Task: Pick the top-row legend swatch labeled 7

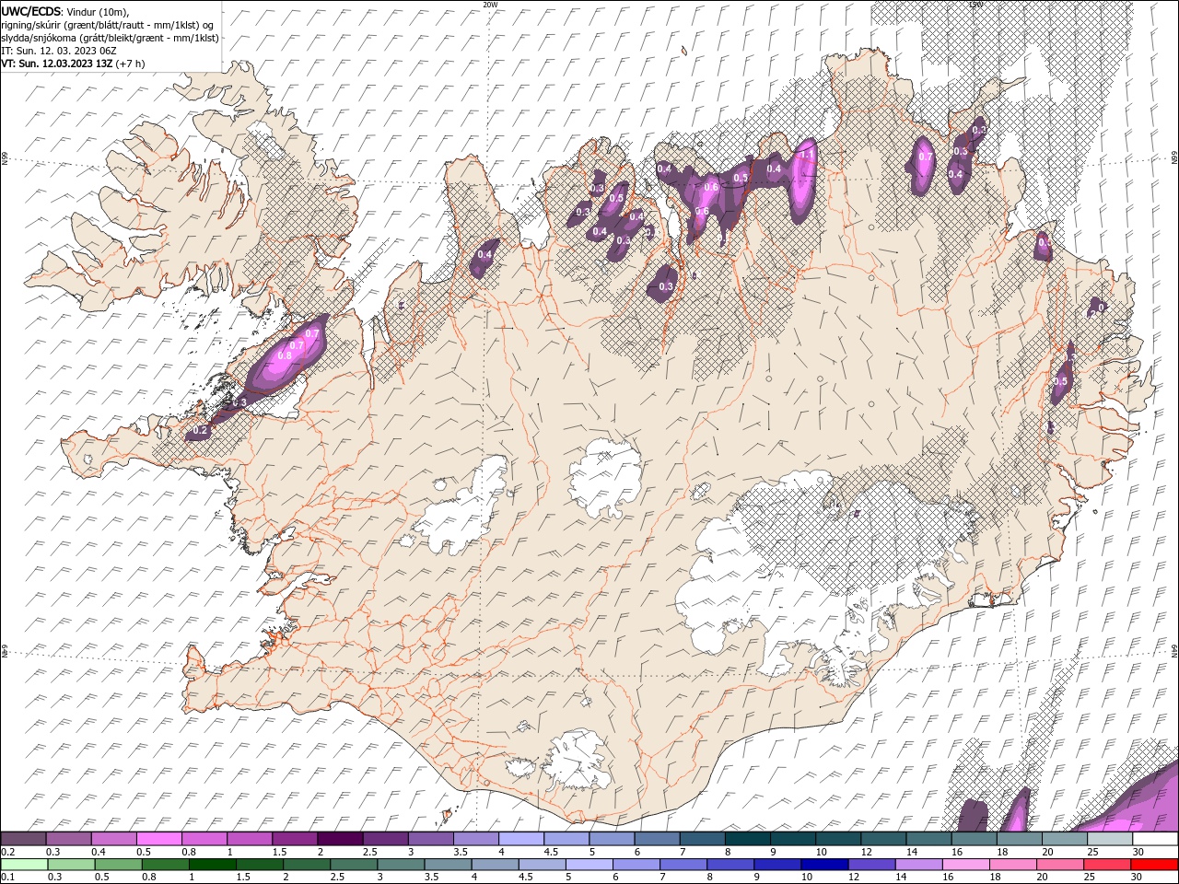Action: pyautogui.click(x=702, y=839)
